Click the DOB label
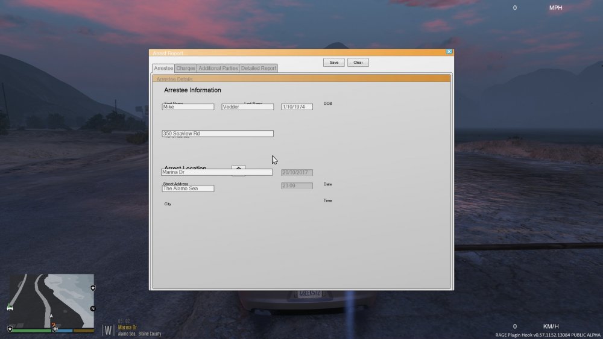The height and width of the screenshot is (339, 603). (x=327, y=104)
